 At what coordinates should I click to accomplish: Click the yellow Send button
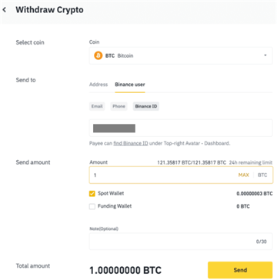click(240, 270)
